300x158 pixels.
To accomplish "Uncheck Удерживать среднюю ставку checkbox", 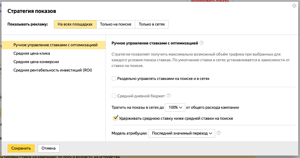I will click(x=115, y=118).
